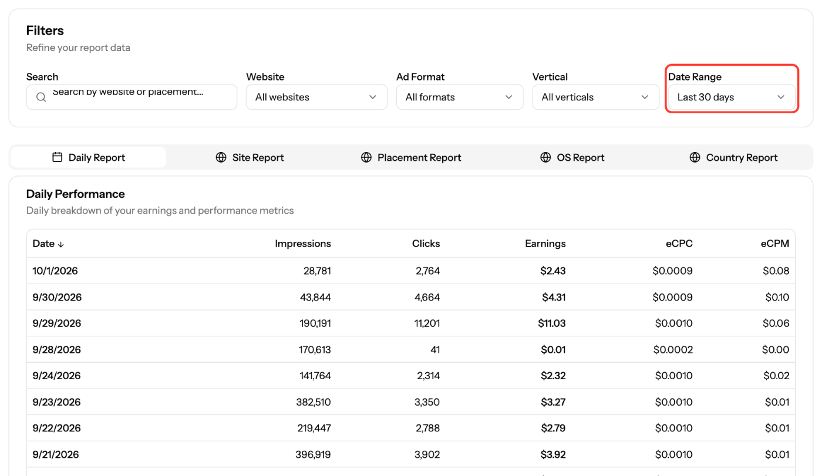Image resolution: width=822 pixels, height=476 pixels.
Task: Select the 9/30/2026 date cell
Action: click(57, 298)
